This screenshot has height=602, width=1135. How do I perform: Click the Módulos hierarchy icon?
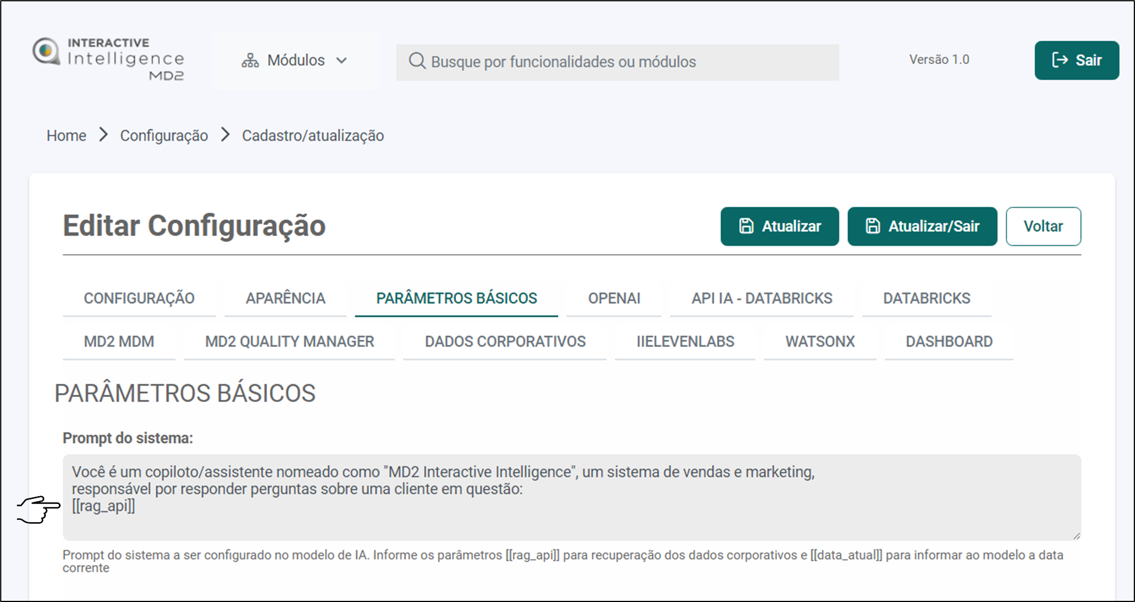(x=250, y=61)
